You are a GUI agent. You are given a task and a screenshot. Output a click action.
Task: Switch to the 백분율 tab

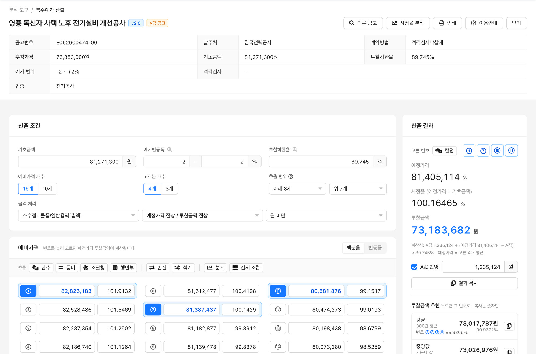[353, 248]
